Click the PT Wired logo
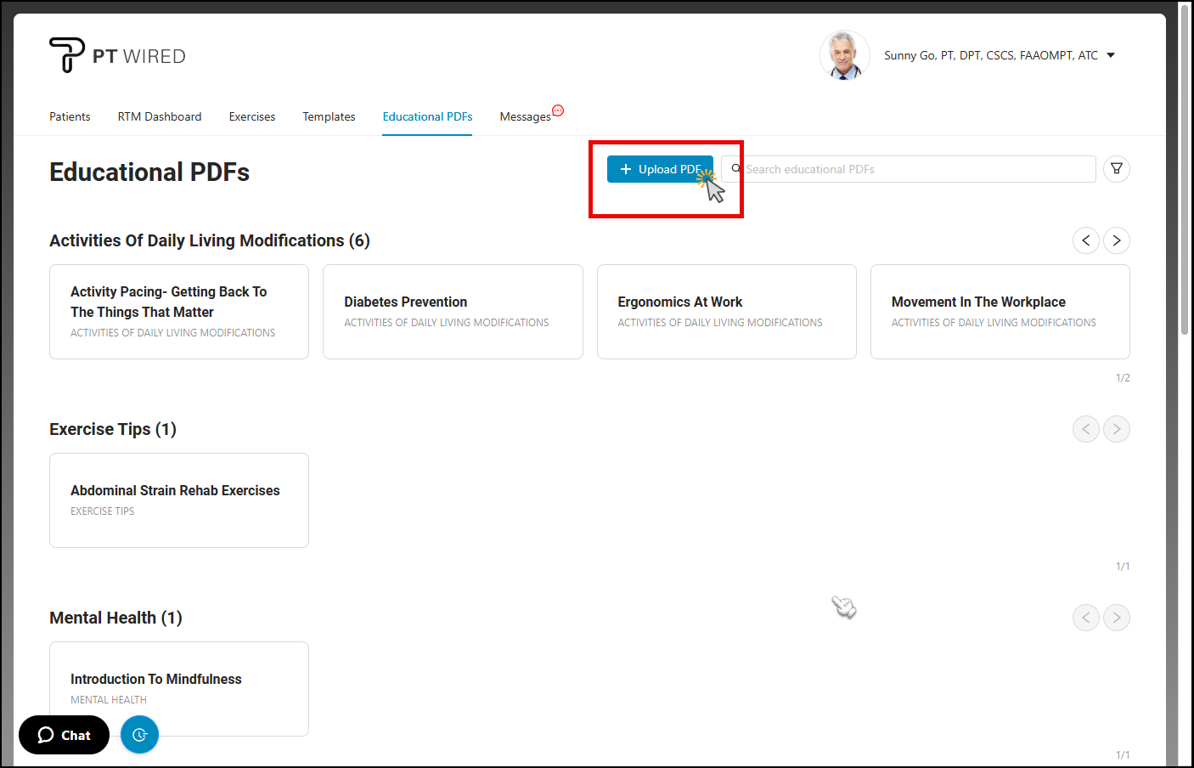This screenshot has width=1194, height=768. [117, 56]
